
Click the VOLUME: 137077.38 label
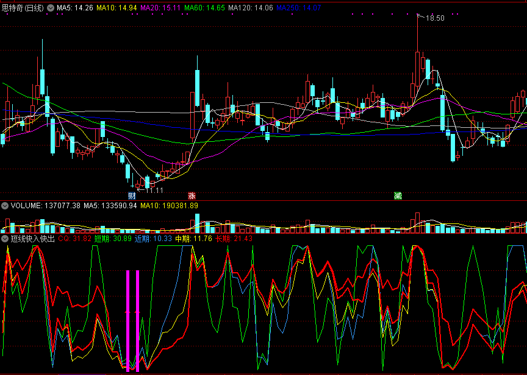pos(46,206)
